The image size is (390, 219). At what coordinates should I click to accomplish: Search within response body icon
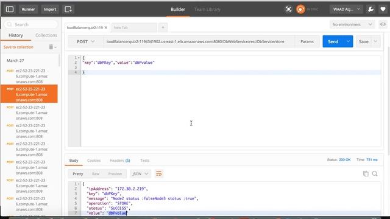coord(375,173)
